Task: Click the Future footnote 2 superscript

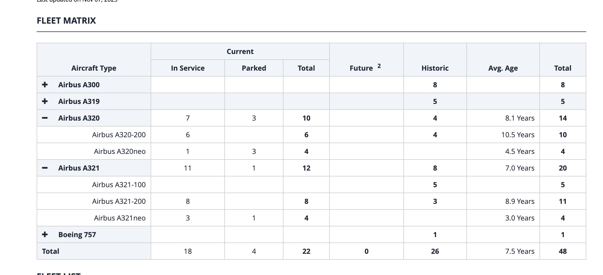Action: pyautogui.click(x=379, y=66)
